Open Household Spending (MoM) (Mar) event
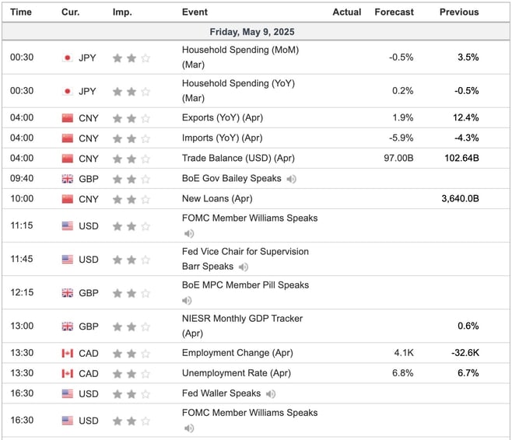The width and height of the screenshot is (512, 440). [x=240, y=57]
